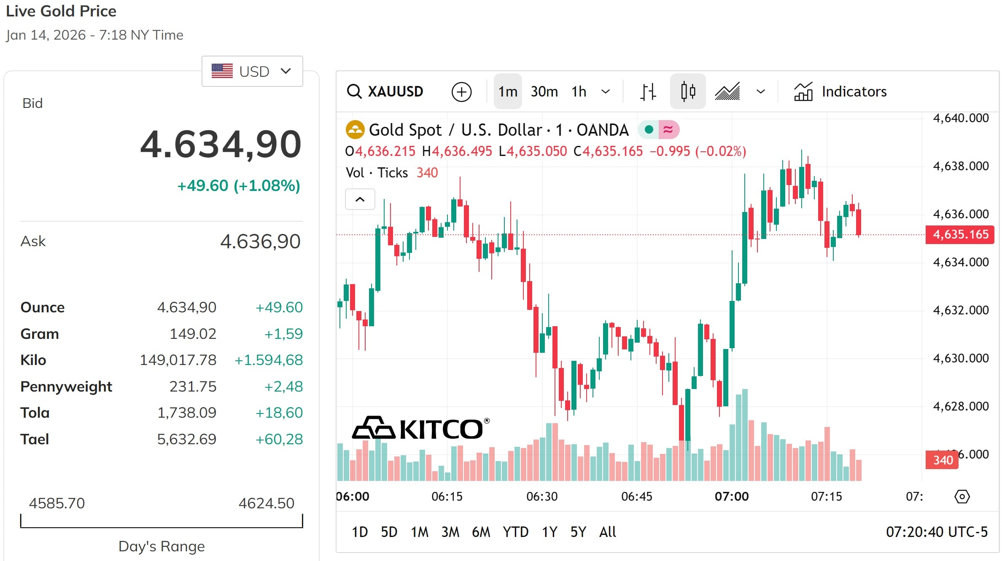The image size is (1002, 561).
Task: Expand the timeframe dropdown next to 1h
Action: point(606,91)
